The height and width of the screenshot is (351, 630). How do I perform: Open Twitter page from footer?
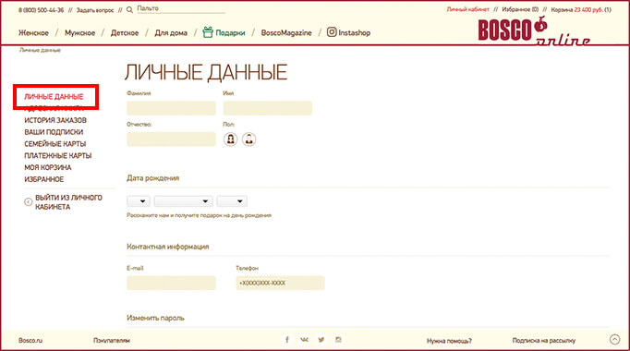tap(321, 340)
